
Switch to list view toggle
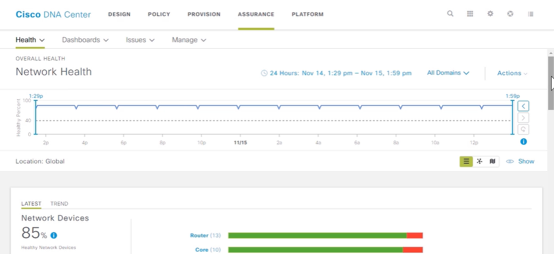click(466, 162)
